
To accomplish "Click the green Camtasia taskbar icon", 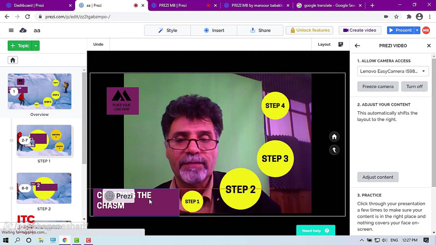I will [77, 240].
